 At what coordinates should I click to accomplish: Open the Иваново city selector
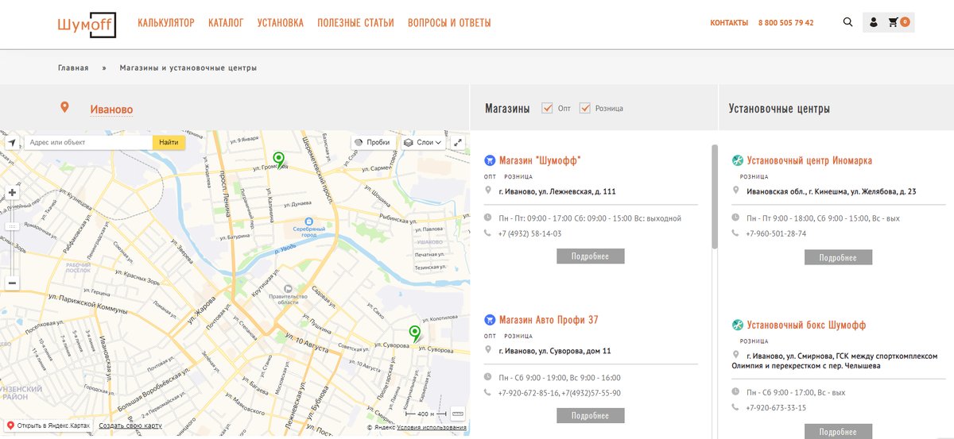coord(111,110)
